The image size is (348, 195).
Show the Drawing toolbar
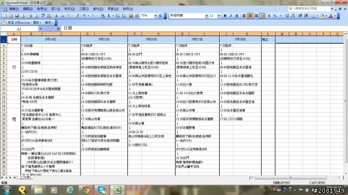[136, 16]
